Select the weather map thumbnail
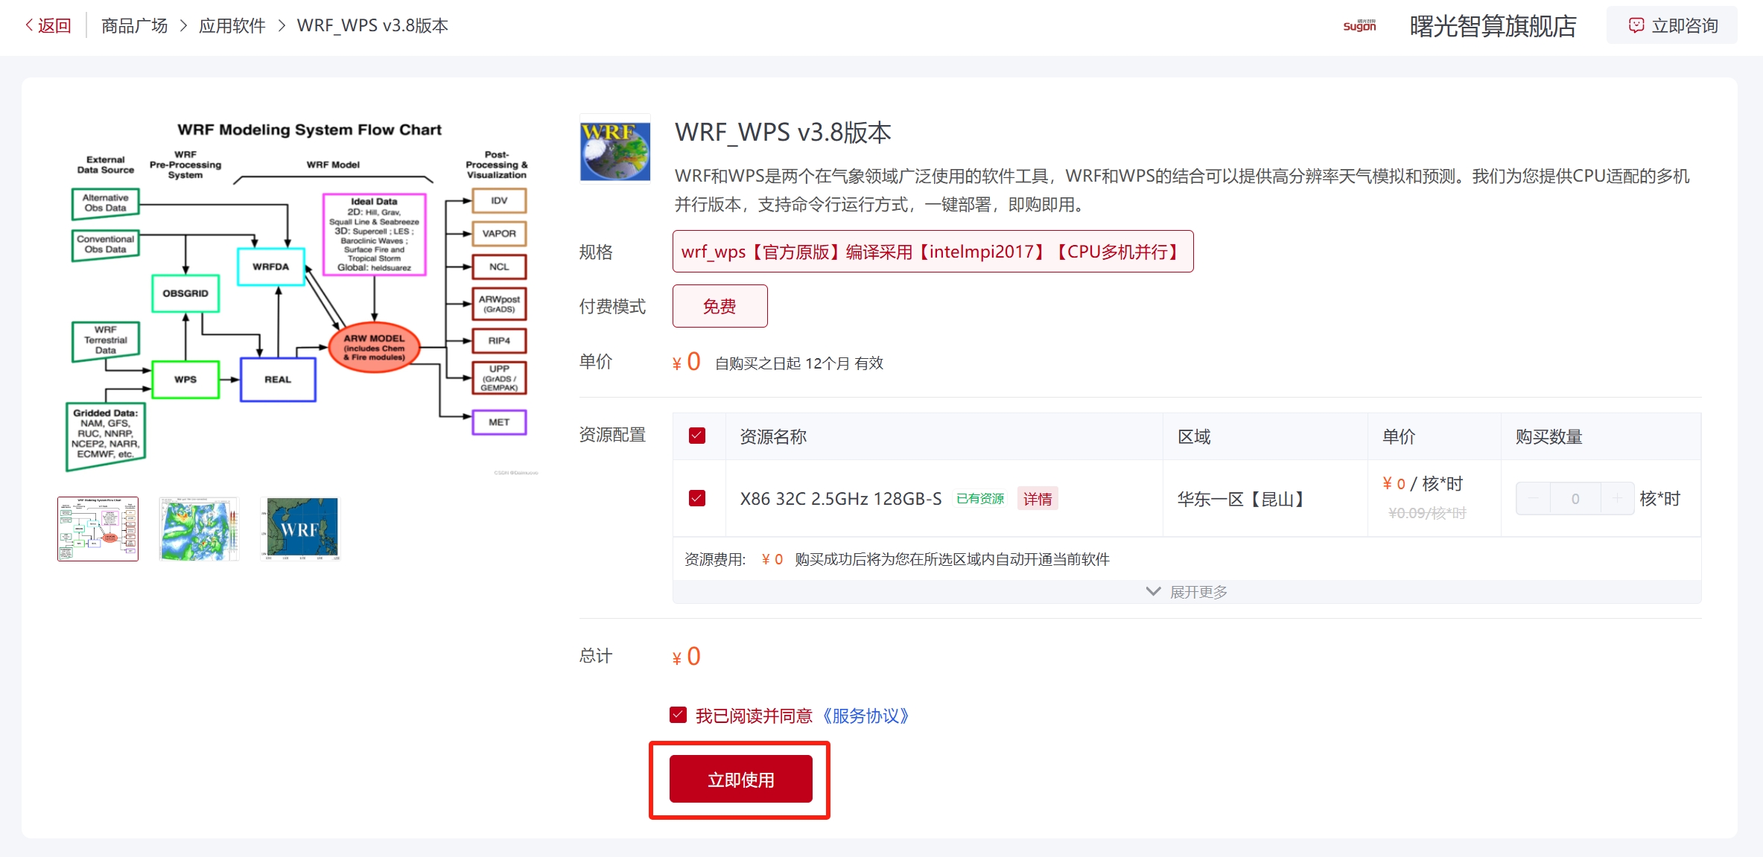 point(199,529)
